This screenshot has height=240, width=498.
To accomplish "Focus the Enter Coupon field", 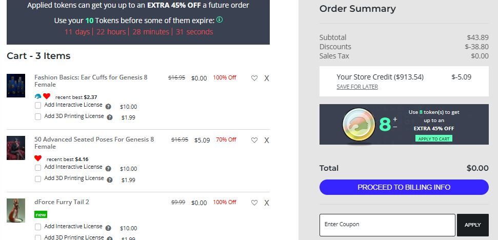I will click(387, 225).
